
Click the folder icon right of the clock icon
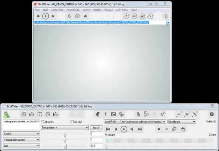[55, 114]
